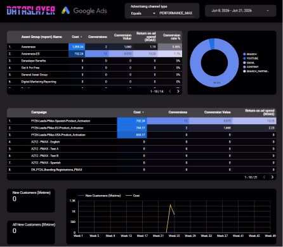Open the date range dropdown

240,11
